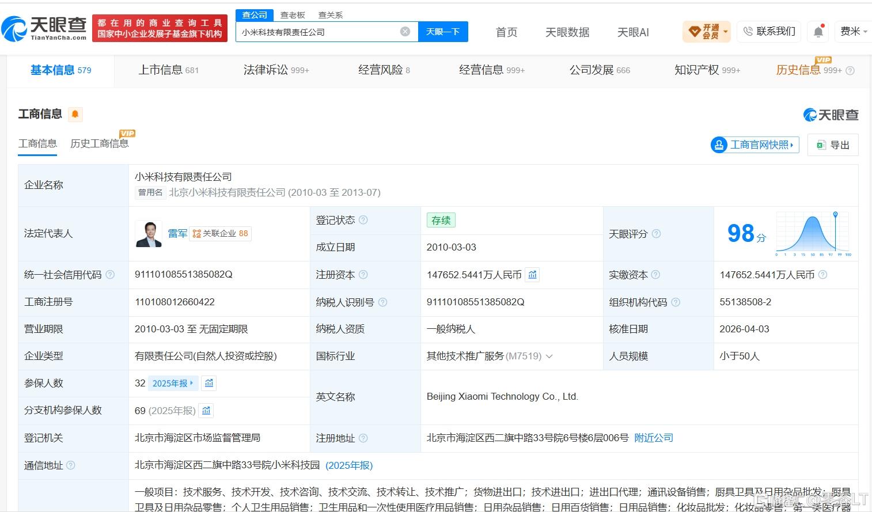872x512 pixels.
Task: Click 联系我们 contact button
Action: click(769, 32)
